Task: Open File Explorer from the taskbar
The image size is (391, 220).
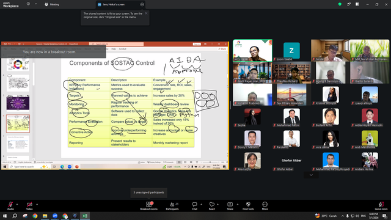Action: pyautogui.click(x=45, y=216)
